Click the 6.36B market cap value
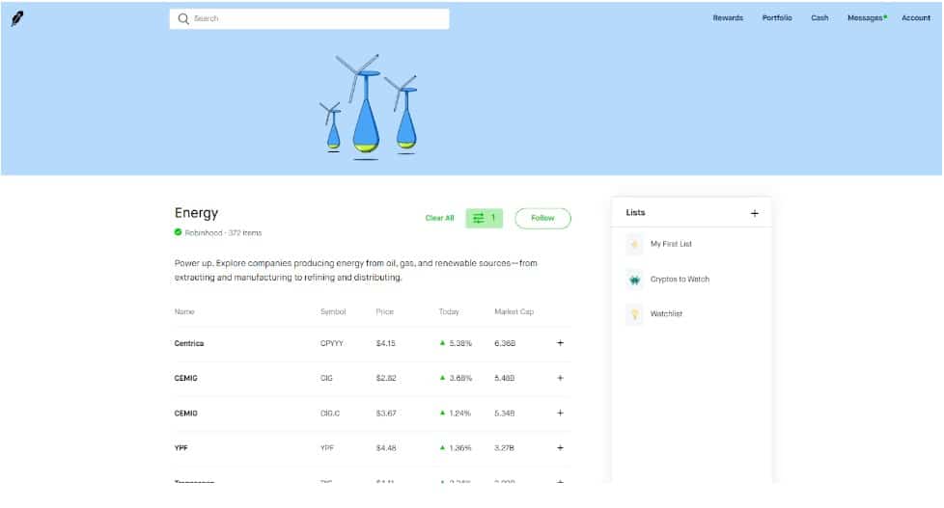 coord(505,344)
